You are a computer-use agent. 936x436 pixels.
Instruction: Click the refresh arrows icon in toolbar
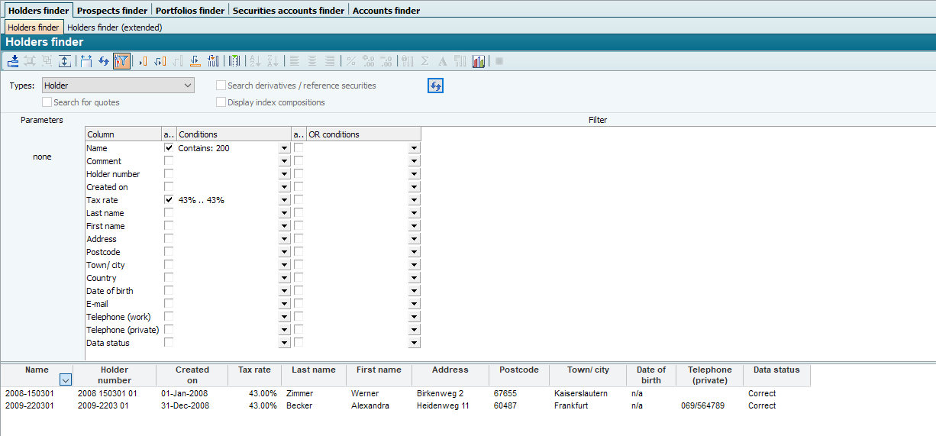[x=104, y=61]
